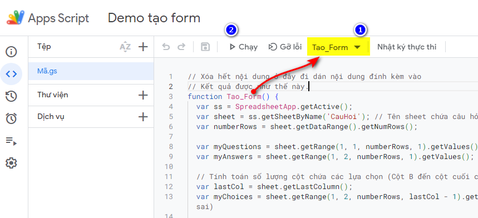Click the Apps Script title text
Image resolution: width=478 pixels, height=218 pixels.
click(x=58, y=18)
